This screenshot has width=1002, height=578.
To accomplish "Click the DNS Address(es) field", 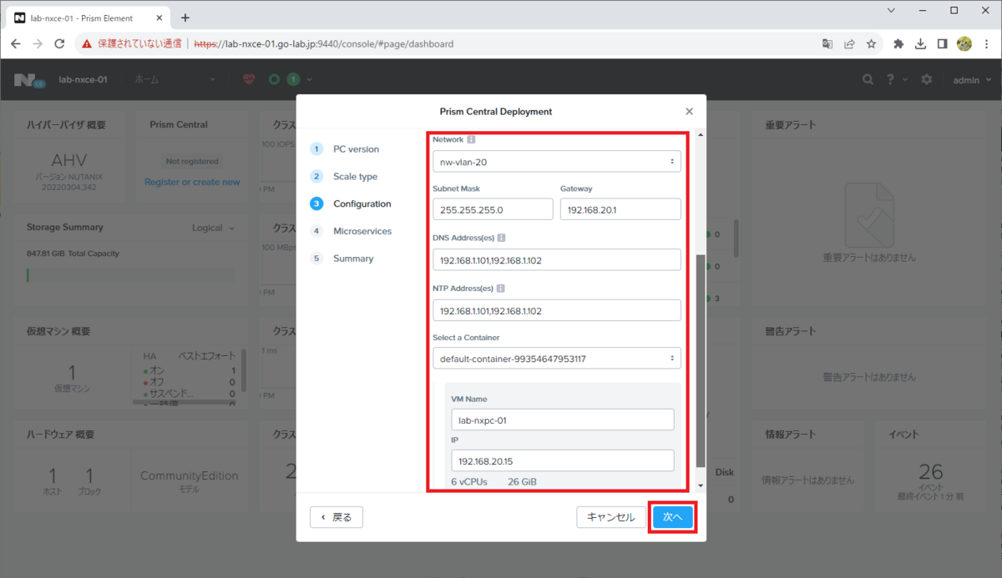I will [x=557, y=259].
